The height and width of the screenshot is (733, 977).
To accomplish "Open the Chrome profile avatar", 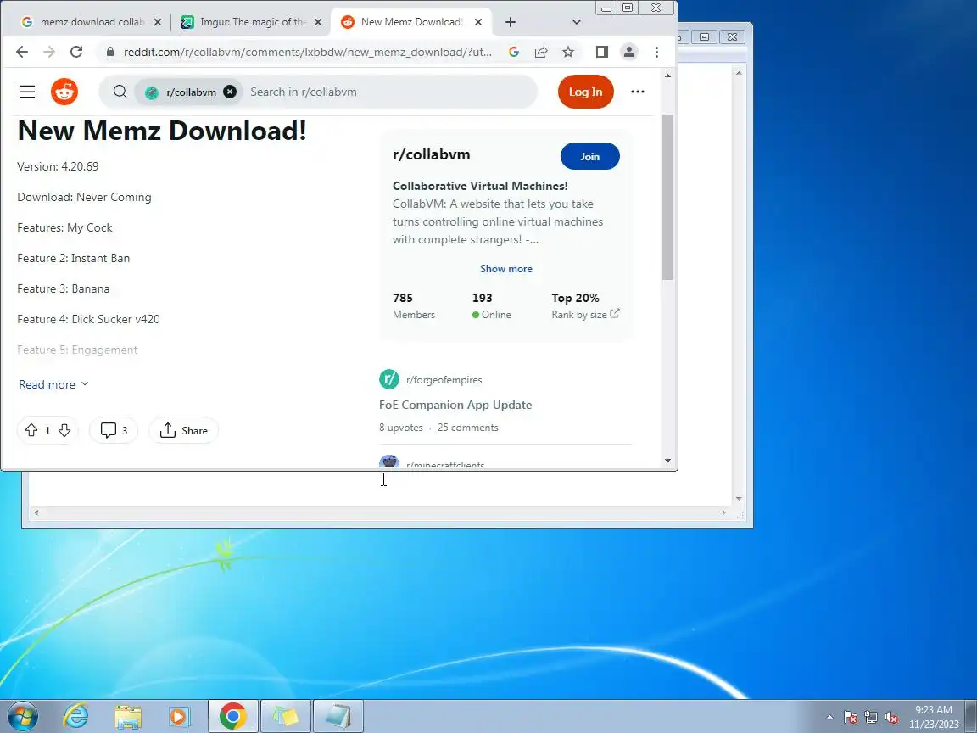I will (629, 52).
